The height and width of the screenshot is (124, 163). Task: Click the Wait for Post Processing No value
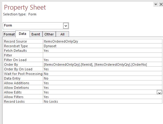103,74
